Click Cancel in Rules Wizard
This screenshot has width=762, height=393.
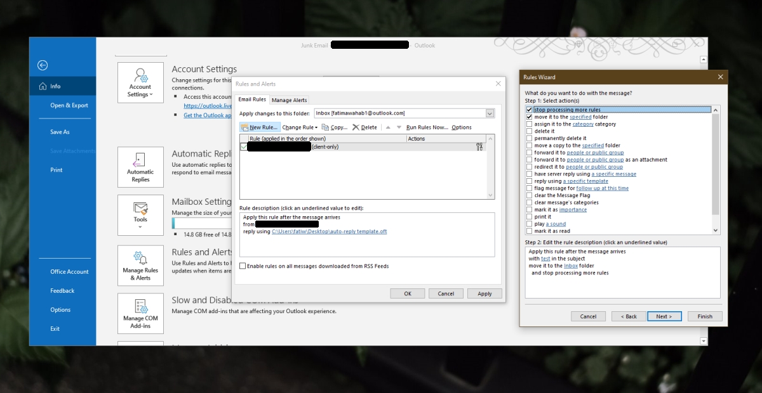(x=588, y=316)
